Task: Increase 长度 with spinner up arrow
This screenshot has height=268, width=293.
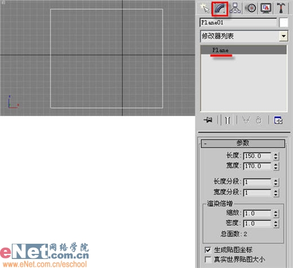Action: click(276, 155)
